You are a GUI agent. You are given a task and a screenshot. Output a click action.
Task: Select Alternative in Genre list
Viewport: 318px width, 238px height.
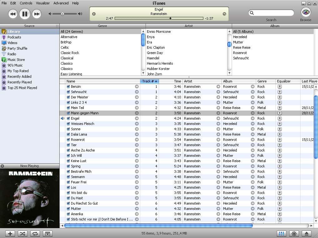click(100, 37)
